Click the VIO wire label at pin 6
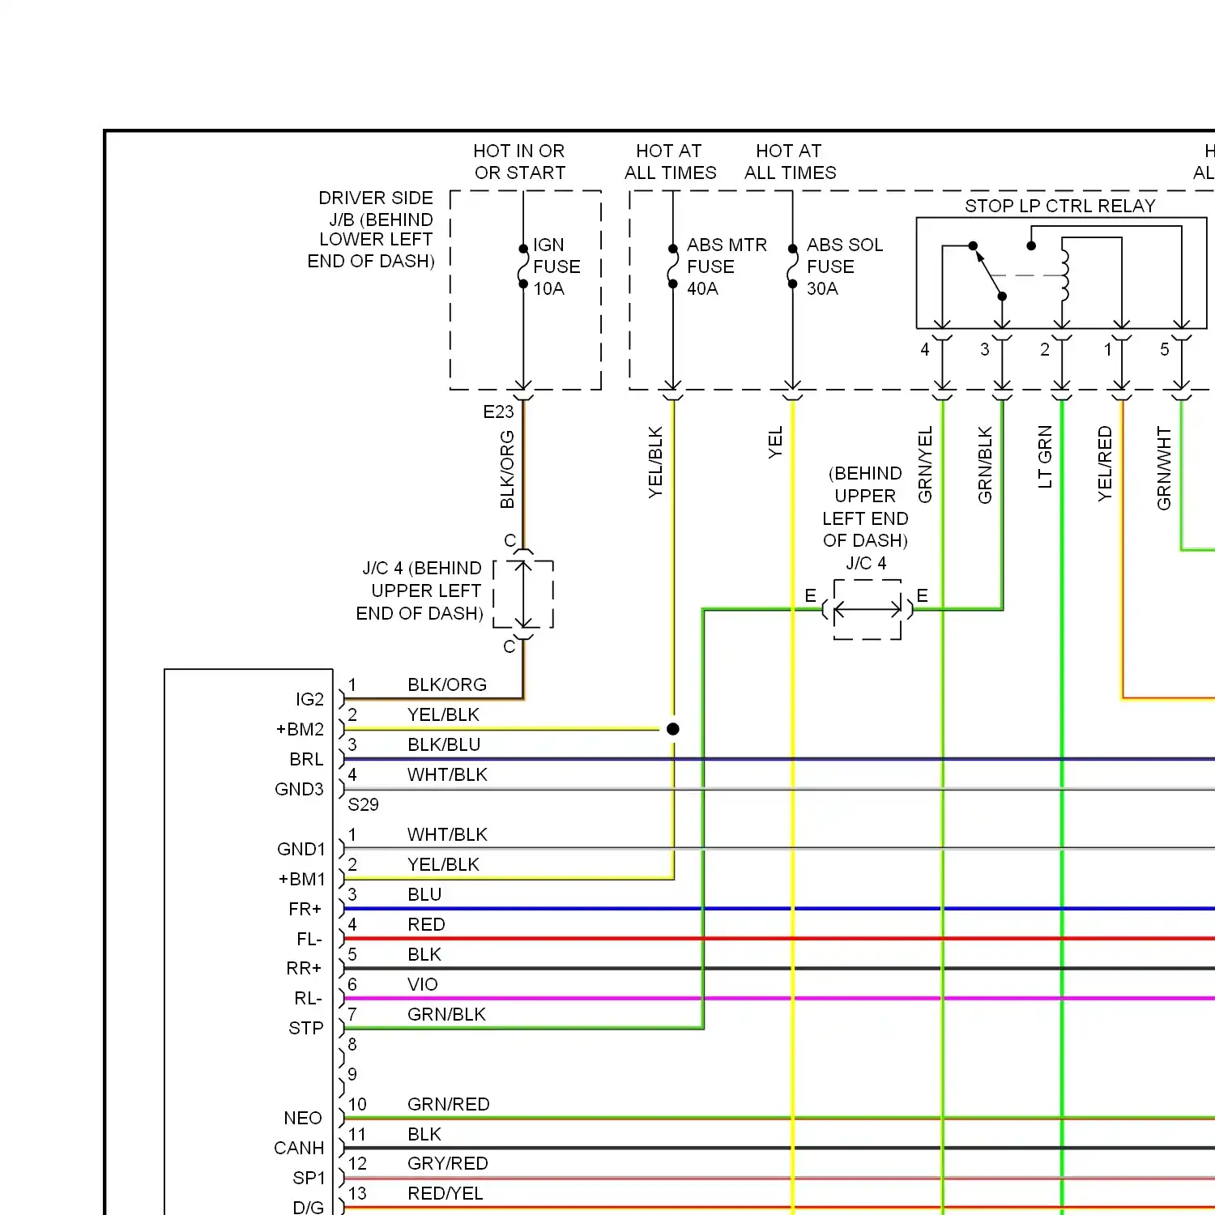Screen dimensions: 1215x1215 tap(423, 984)
